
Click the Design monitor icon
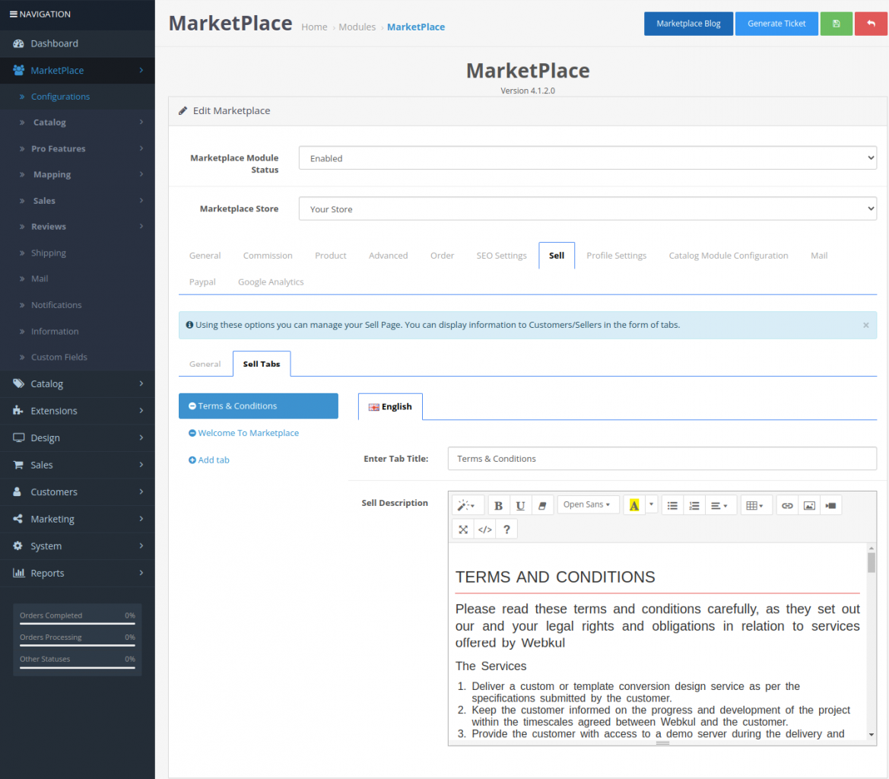click(19, 437)
